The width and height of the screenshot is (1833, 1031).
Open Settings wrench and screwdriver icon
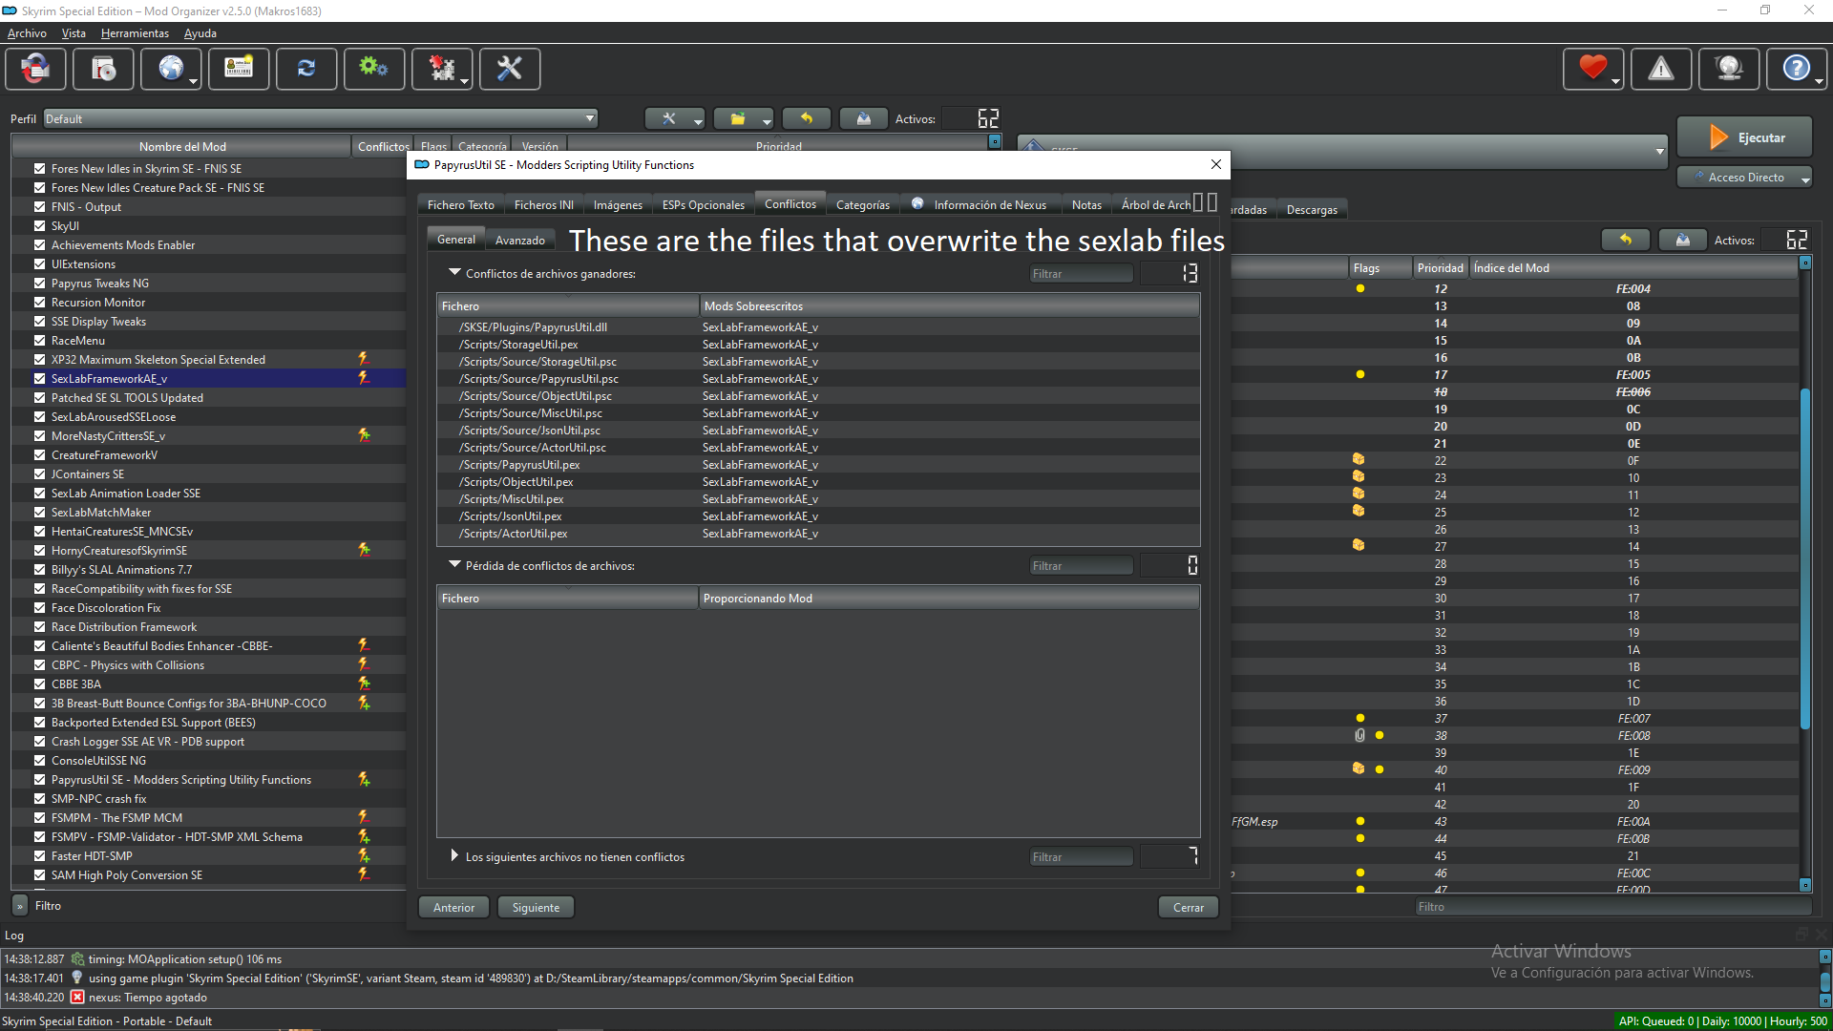pyautogui.click(x=510, y=69)
